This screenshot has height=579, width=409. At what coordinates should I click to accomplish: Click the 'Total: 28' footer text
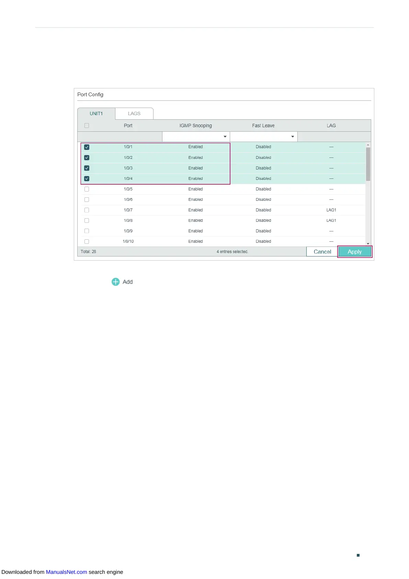[x=88, y=252]
